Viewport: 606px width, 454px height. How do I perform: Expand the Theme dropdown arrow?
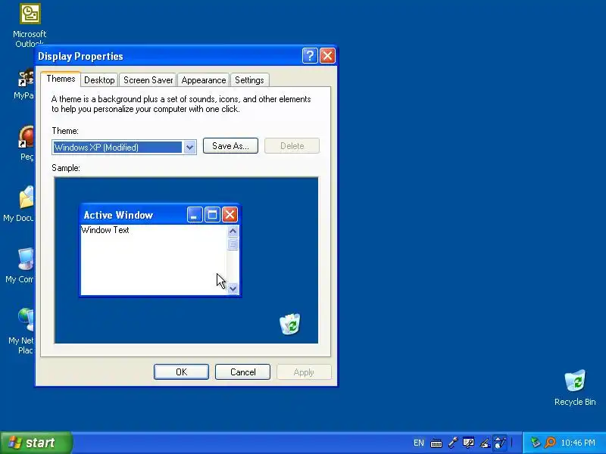189,147
